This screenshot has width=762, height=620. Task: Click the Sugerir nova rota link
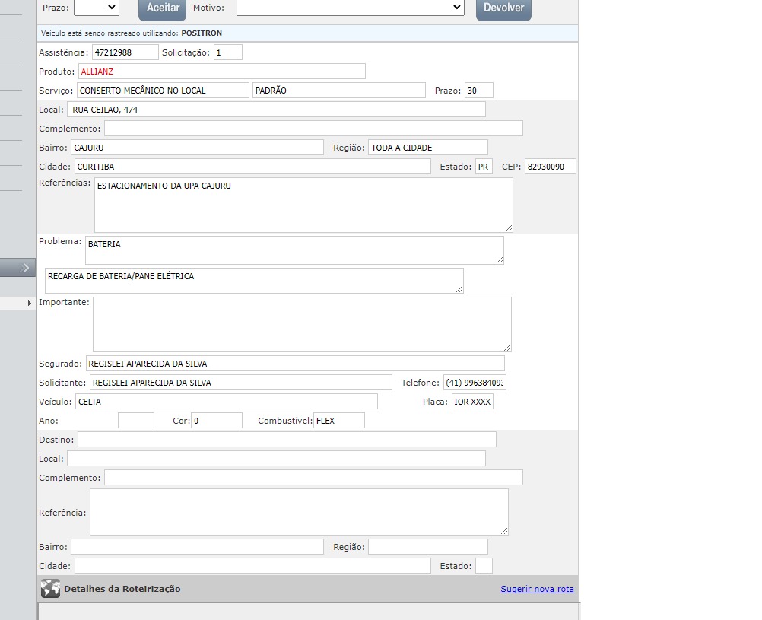pos(537,589)
